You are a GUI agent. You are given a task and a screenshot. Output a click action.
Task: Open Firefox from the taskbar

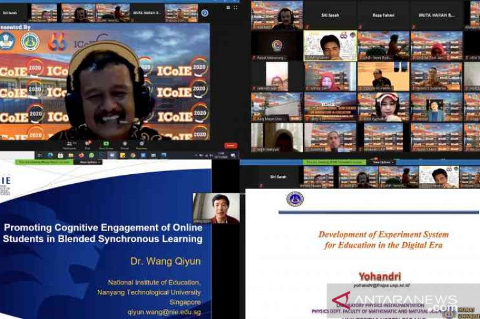coord(81,156)
